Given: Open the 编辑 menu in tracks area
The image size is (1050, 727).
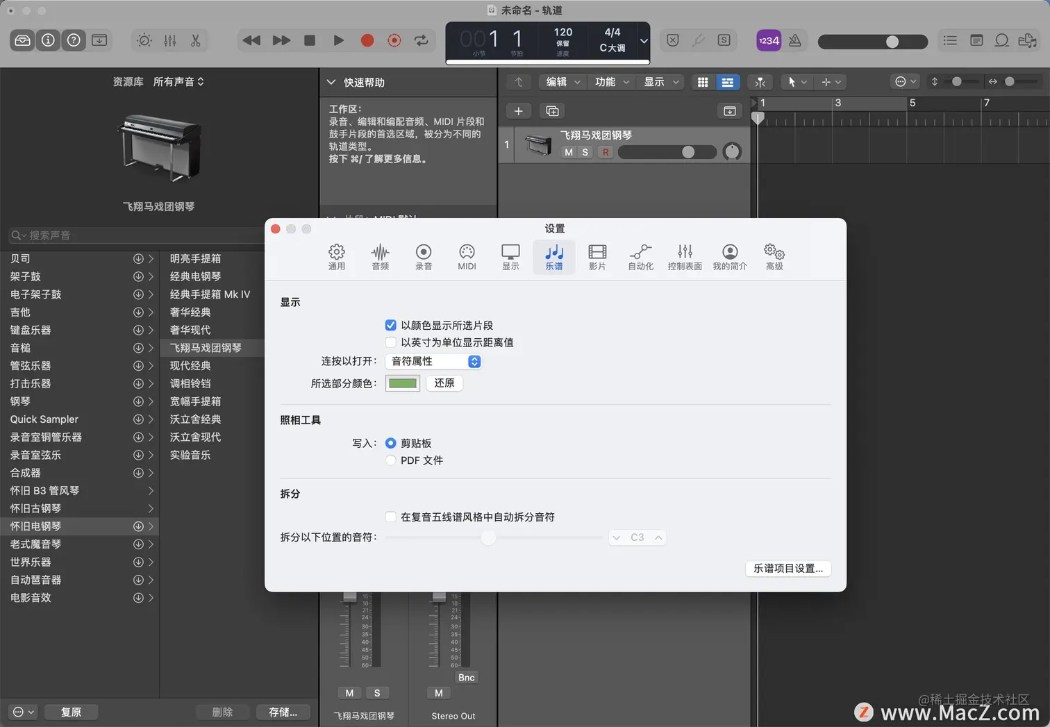Looking at the screenshot, I should pos(562,82).
